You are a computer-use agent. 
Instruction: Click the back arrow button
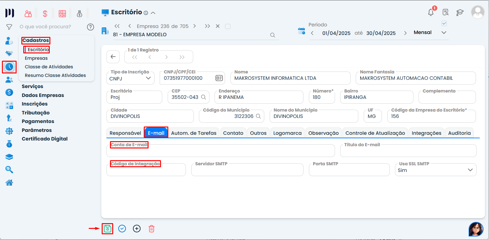(x=113, y=57)
